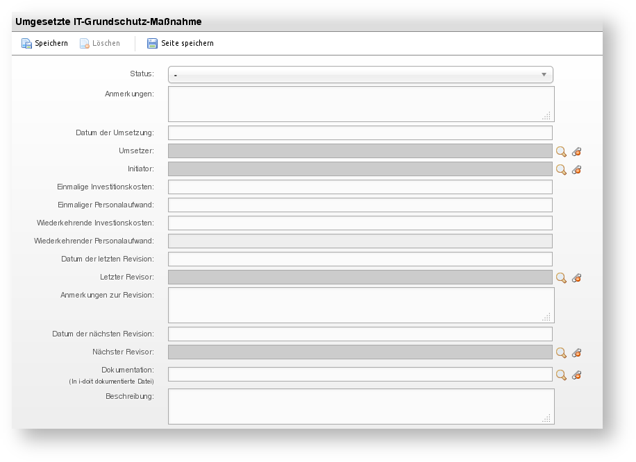Click magnifier icon next to Umsetzer field
Viewport: 636px width, 462px height.
pos(561,151)
